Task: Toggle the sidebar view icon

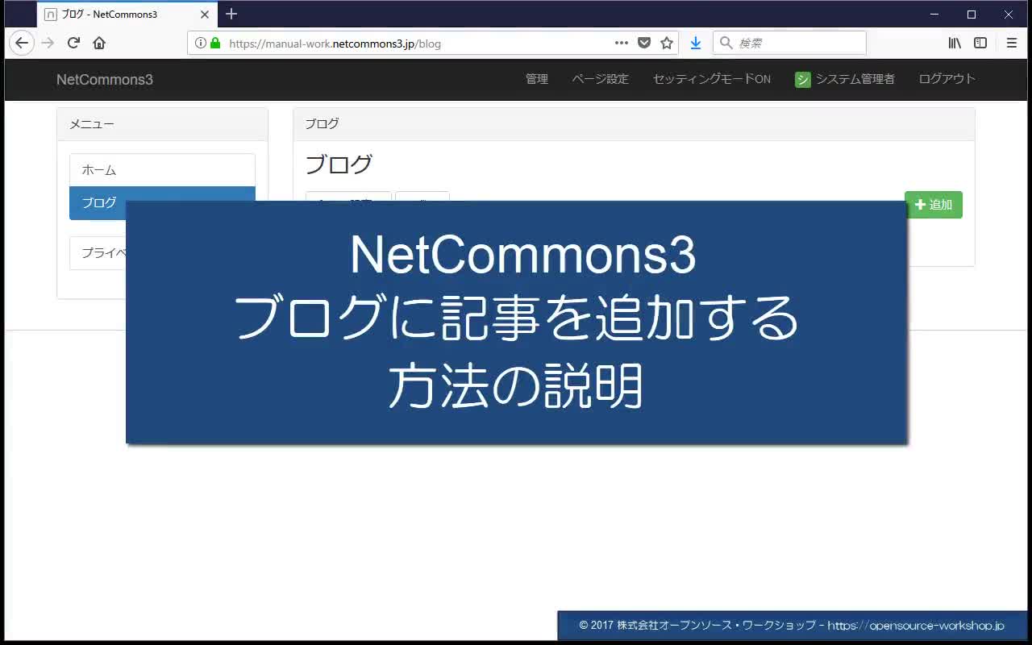Action: click(x=980, y=43)
